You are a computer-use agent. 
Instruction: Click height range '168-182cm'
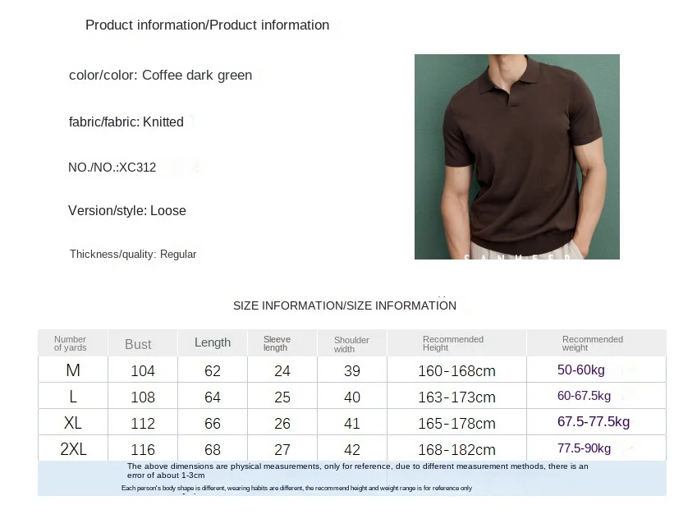pos(456,450)
